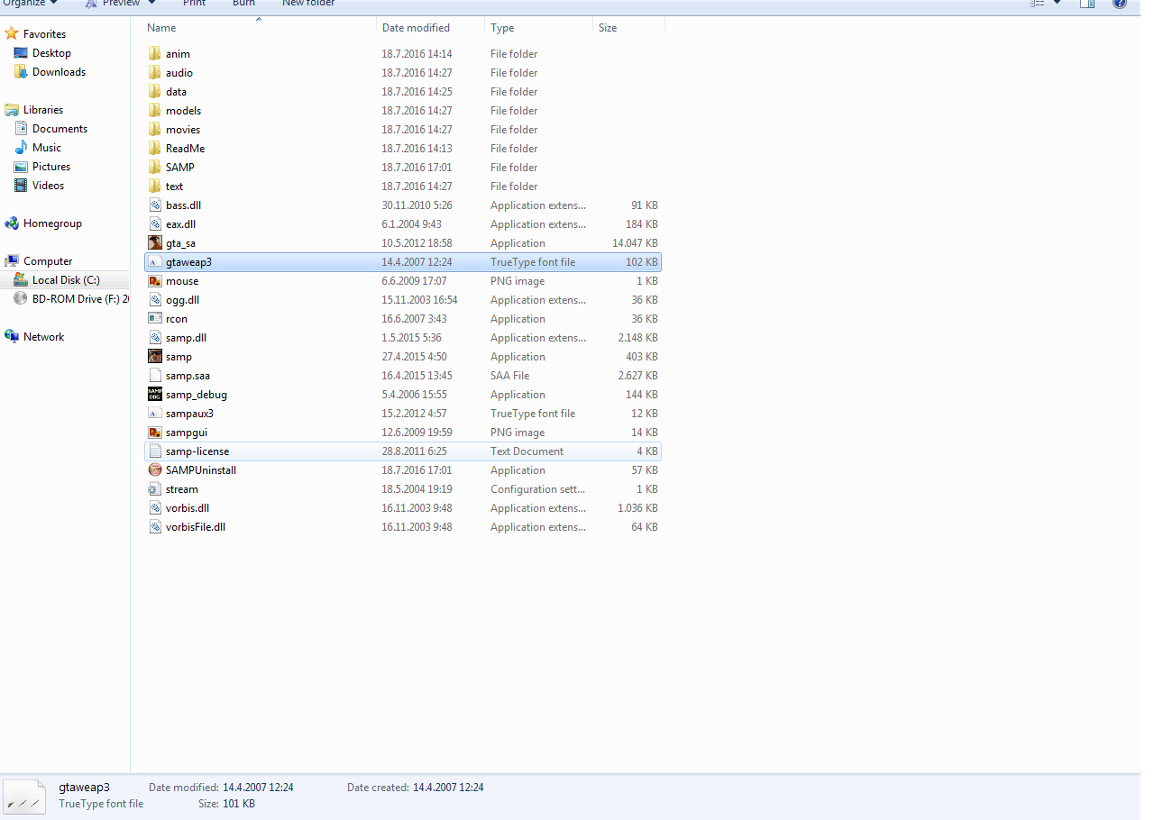Viewport: 1154px width, 820px height.
Task: Click the change view icon in toolbar
Action: (x=1038, y=3)
